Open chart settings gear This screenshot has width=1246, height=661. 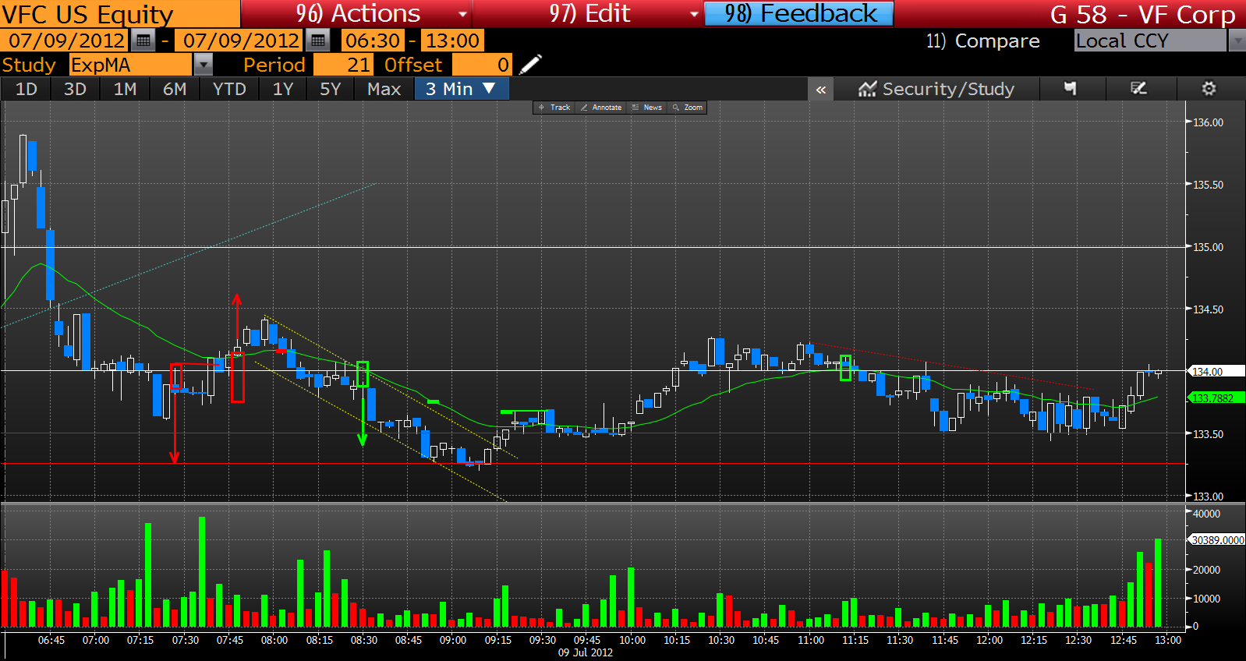(1209, 89)
